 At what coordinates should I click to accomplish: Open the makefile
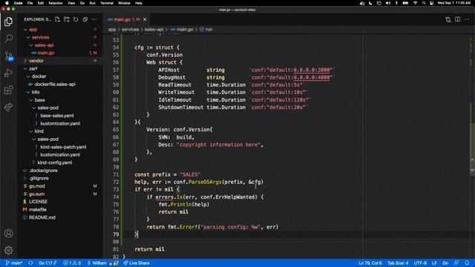tap(59, 209)
